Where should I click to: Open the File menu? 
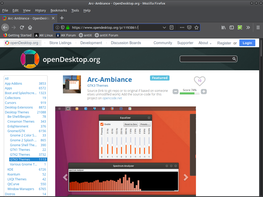point(5,10)
